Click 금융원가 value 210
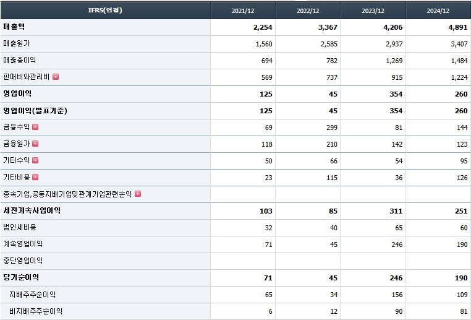The width and height of the screenshot is (471, 320). click(x=332, y=144)
